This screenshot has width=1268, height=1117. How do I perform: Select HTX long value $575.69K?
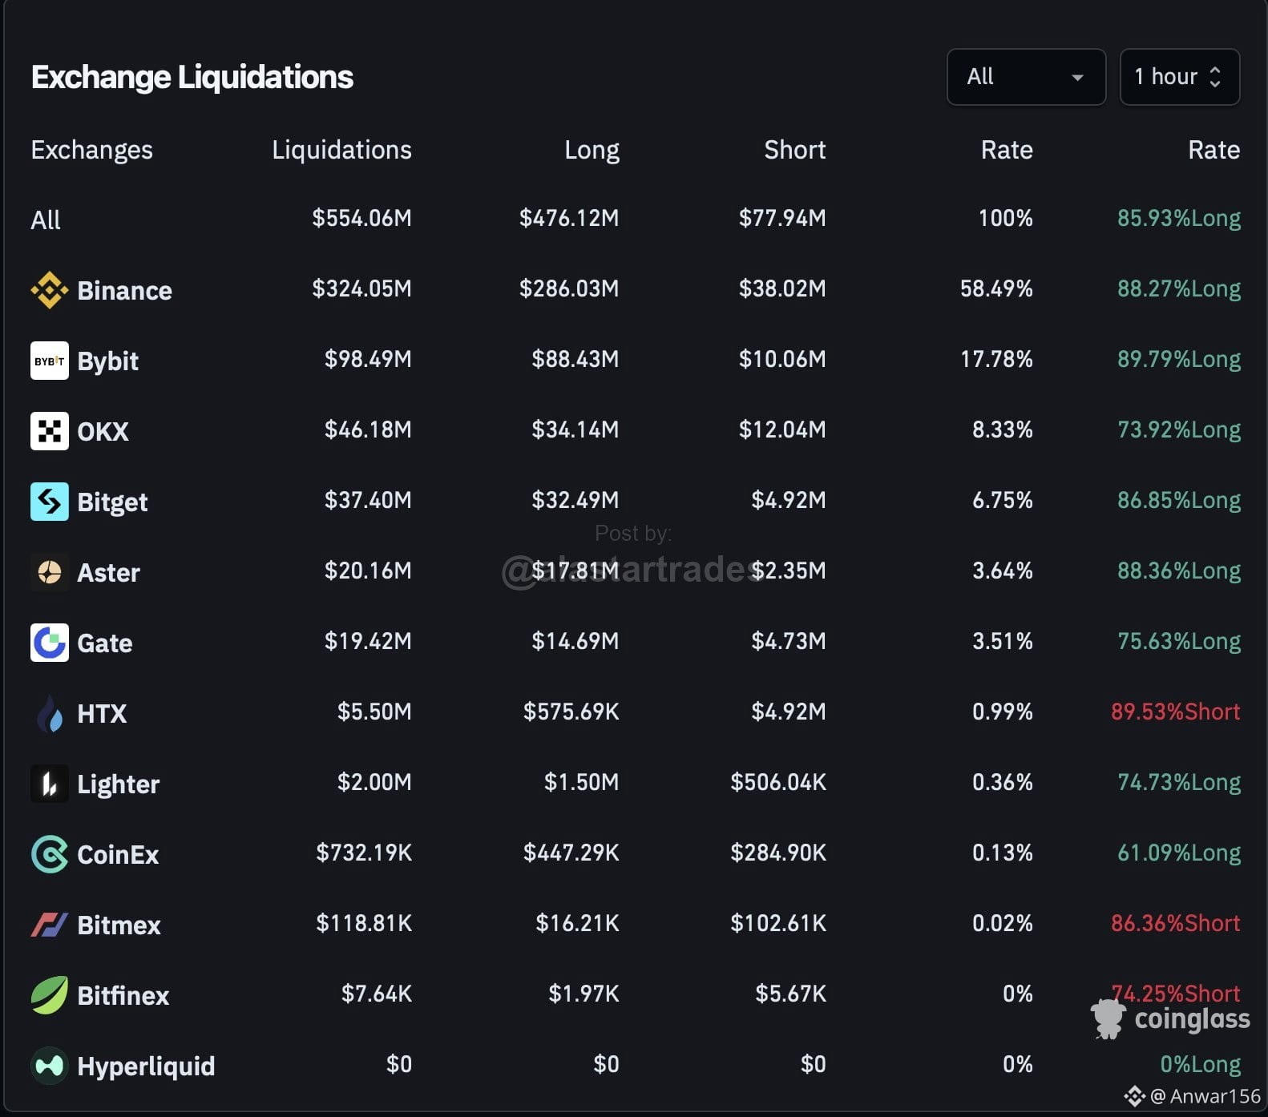(571, 712)
